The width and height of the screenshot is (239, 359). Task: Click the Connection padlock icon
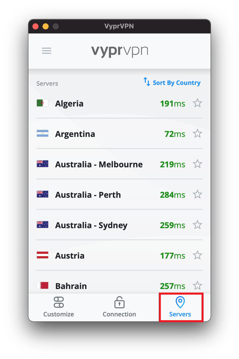(x=119, y=302)
